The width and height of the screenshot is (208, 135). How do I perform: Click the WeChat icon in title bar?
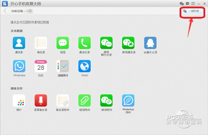click(x=182, y=3)
